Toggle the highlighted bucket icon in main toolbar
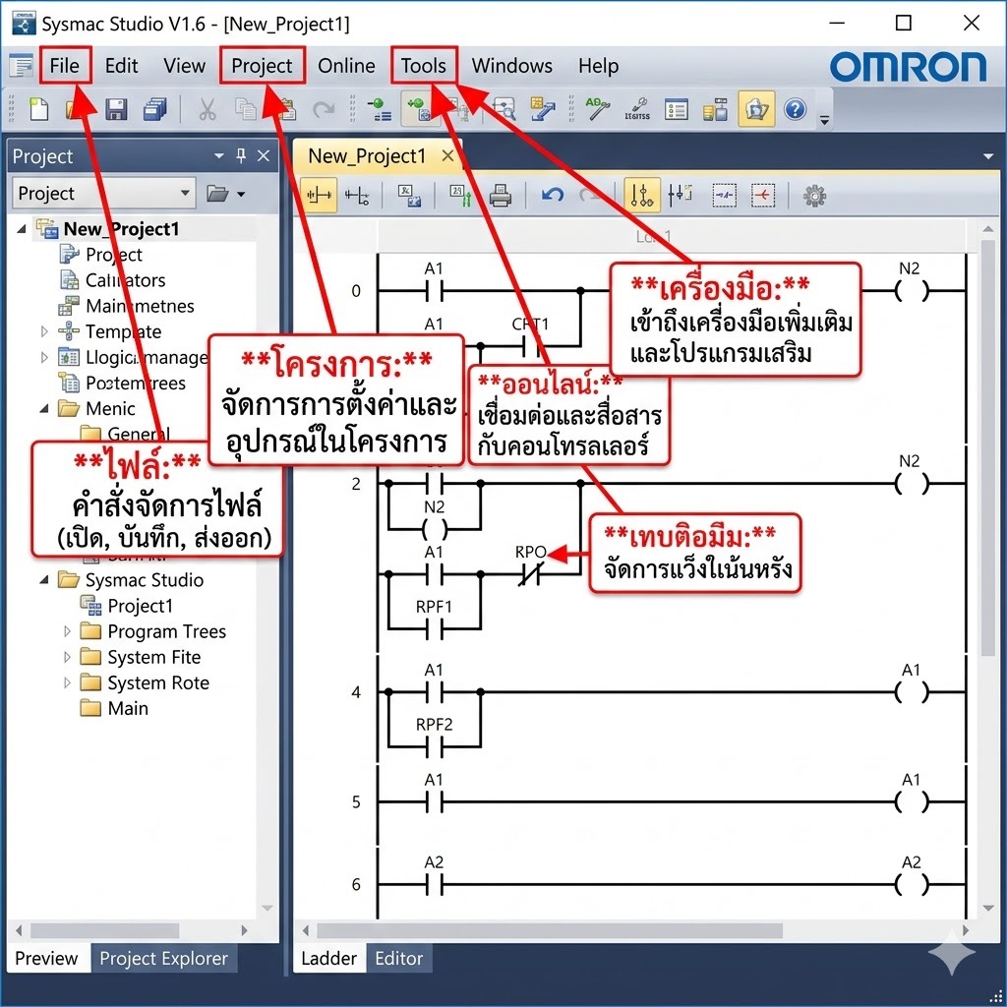 (x=756, y=109)
